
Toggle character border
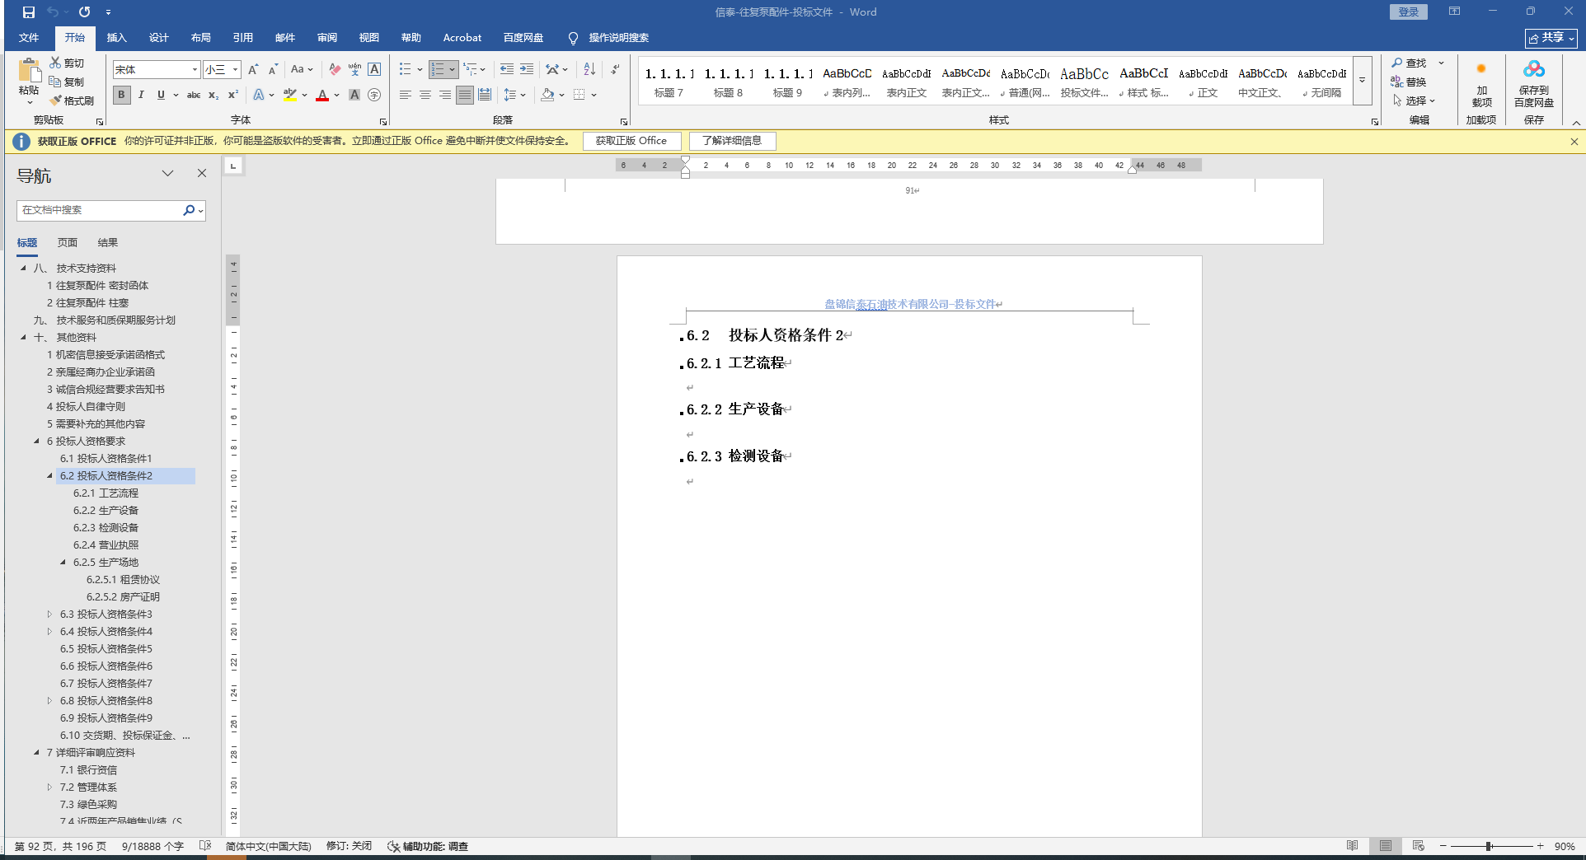tap(374, 70)
